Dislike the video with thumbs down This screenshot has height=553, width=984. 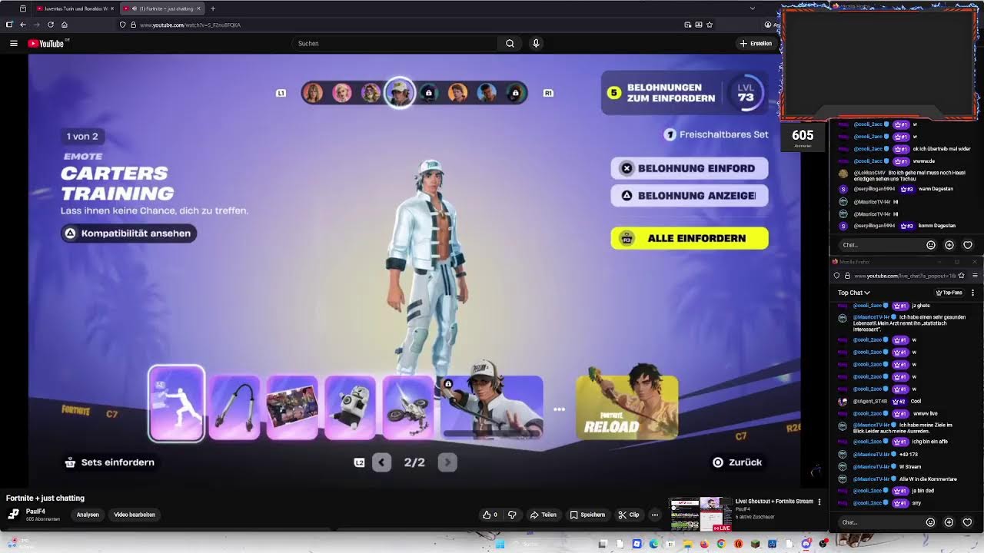[x=512, y=515]
